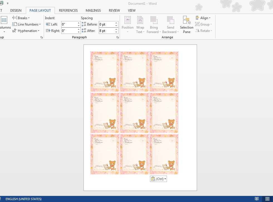This screenshot has height=202, width=273.
Task: Open Line Numbers dropdown
Action: point(27,24)
